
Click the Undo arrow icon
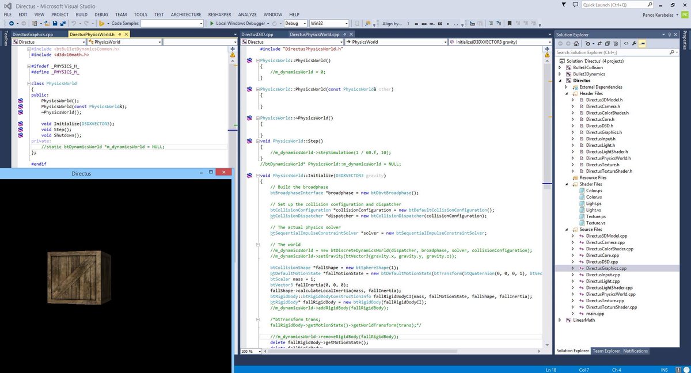click(74, 23)
